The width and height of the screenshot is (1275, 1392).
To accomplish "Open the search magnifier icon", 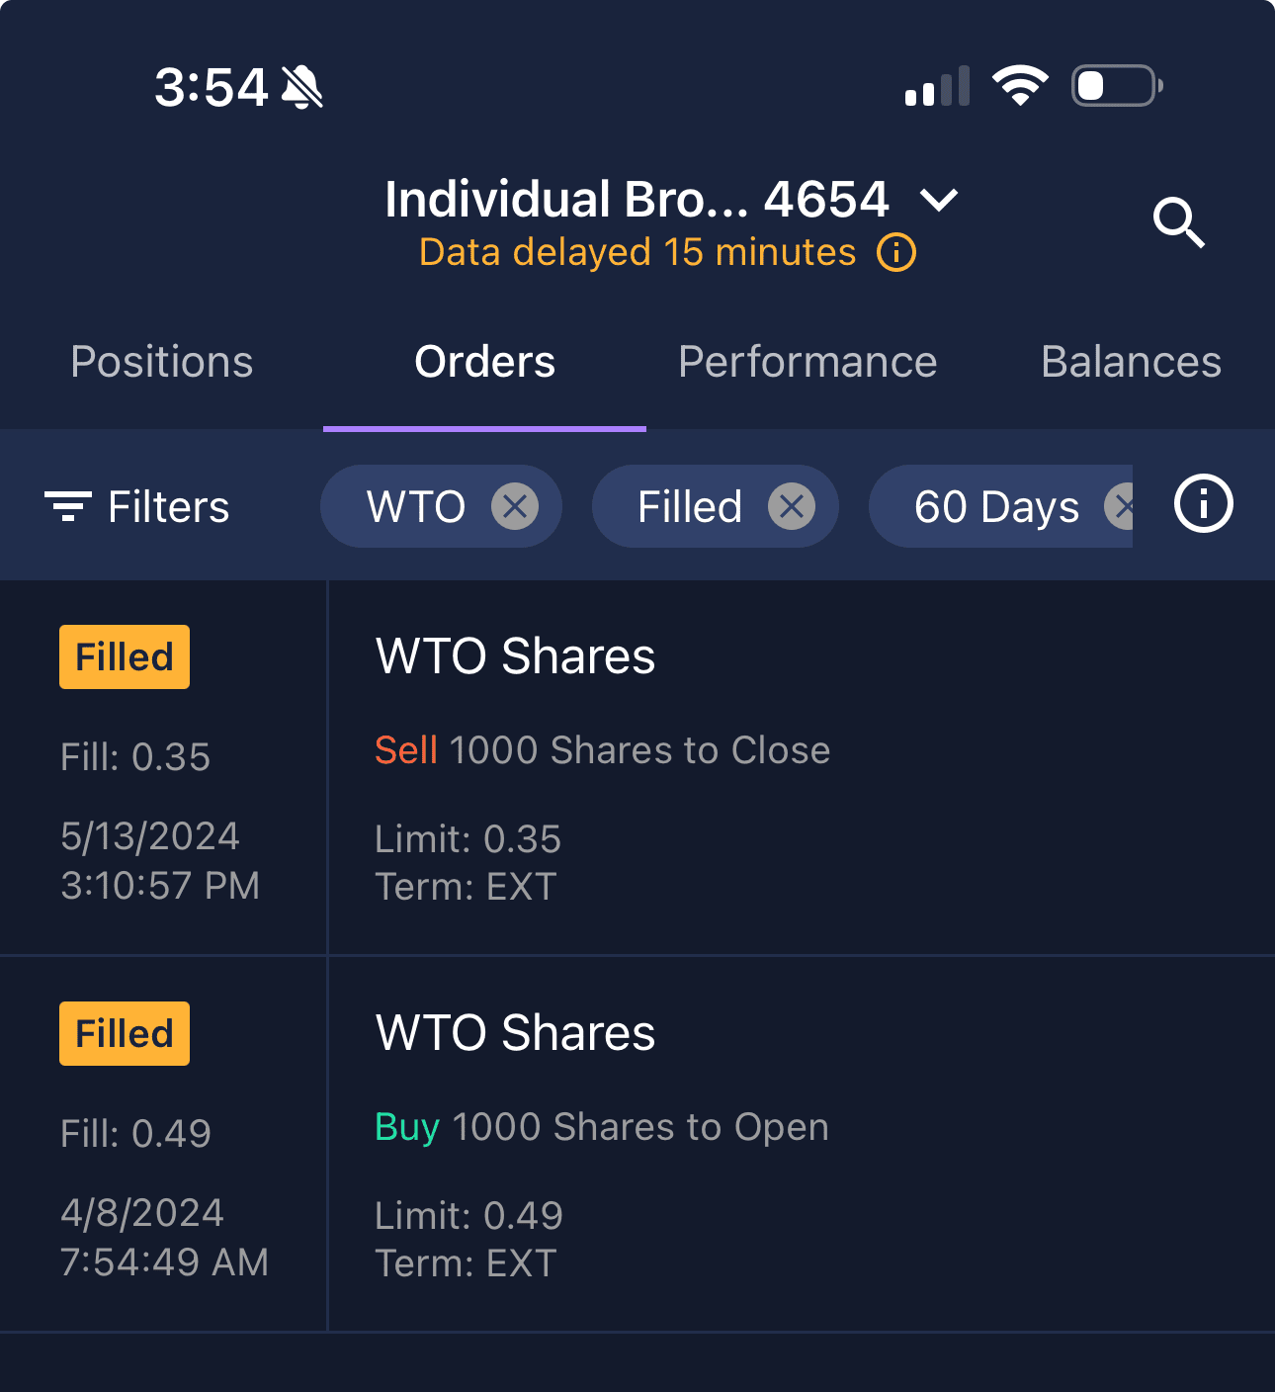I will (1179, 222).
